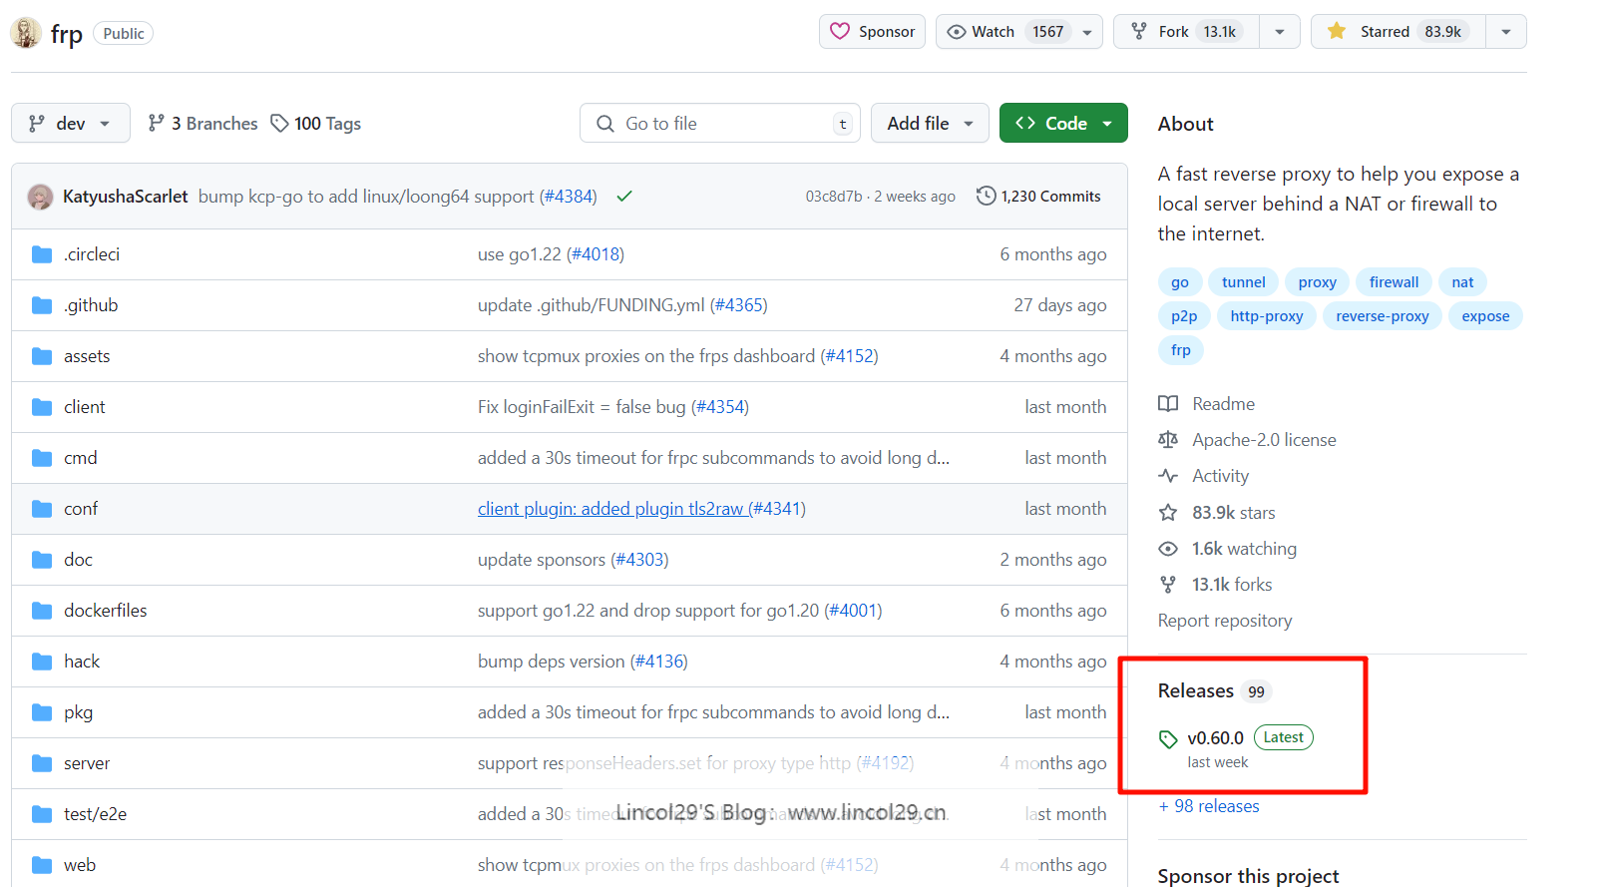Image resolution: width=1601 pixels, height=887 pixels.
Task: Open the cmd folder icon
Action: pyautogui.click(x=42, y=458)
